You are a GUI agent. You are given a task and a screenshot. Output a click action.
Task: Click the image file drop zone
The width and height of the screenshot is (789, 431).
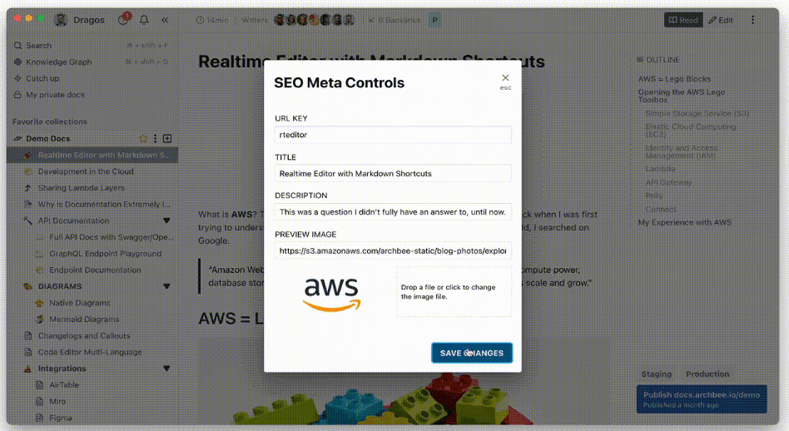(454, 292)
